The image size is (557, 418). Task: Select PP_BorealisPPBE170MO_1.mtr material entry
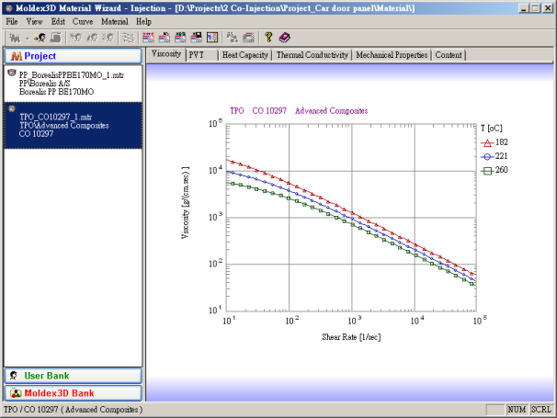click(74, 84)
